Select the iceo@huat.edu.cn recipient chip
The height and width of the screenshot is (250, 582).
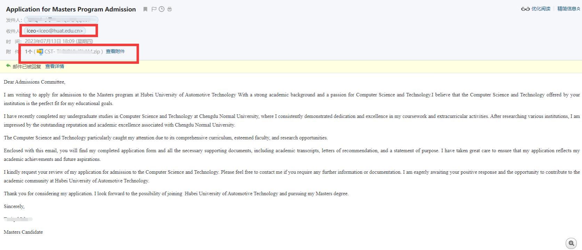(x=55, y=31)
